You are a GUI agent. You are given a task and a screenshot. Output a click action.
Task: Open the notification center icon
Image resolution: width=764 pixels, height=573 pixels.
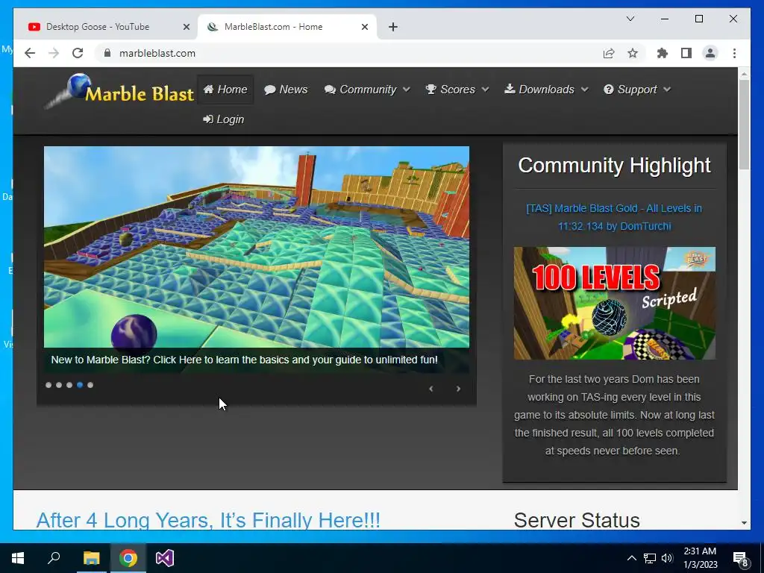coord(740,558)
